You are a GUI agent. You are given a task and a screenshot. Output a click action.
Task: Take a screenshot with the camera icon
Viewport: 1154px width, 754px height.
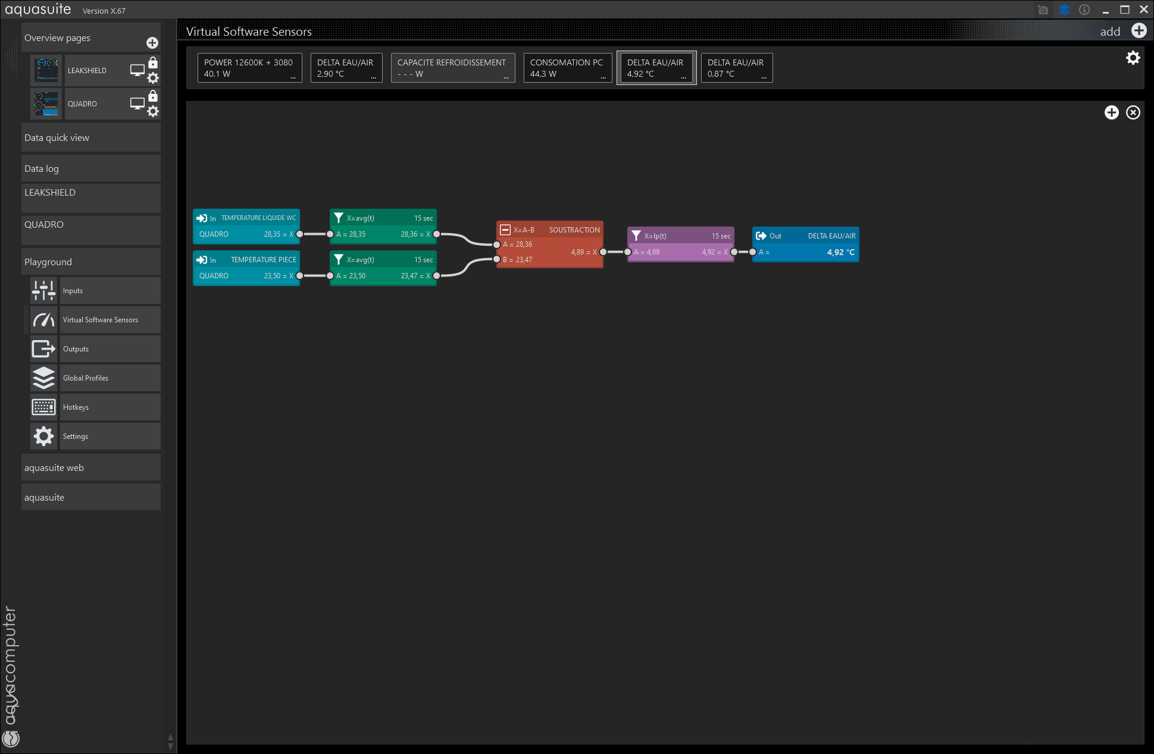(x=1043, y=10)
